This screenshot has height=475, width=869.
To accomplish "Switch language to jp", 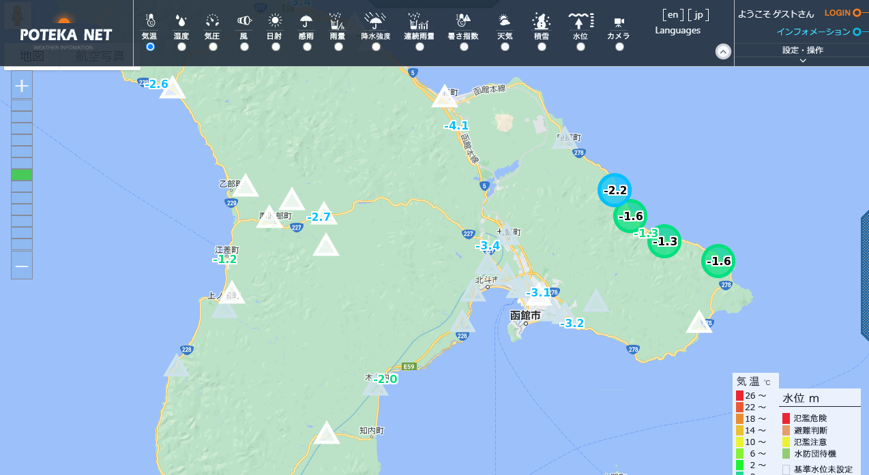I will click(x=699, y=15).
